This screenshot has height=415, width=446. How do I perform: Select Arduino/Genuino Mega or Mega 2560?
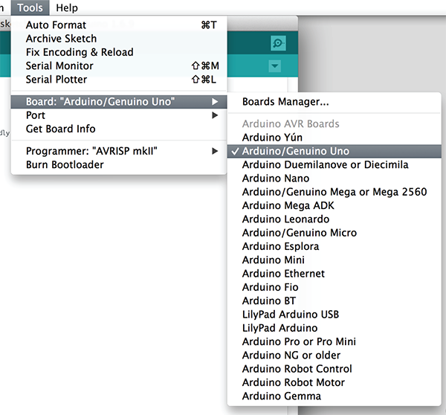click(334, 192)
